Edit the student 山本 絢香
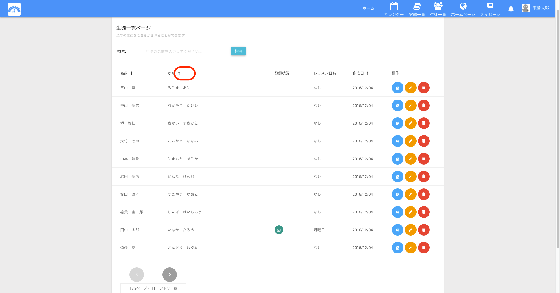The width and height of the screenshot is (560, 293). pos(410,159)
